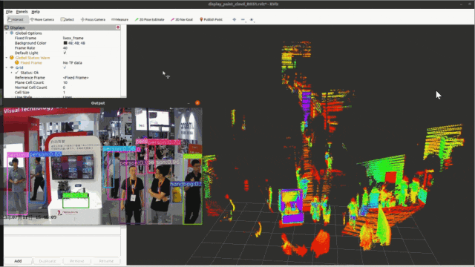Click the Add display button
Screen dimensions: 475x267
(x=18, y=261)
